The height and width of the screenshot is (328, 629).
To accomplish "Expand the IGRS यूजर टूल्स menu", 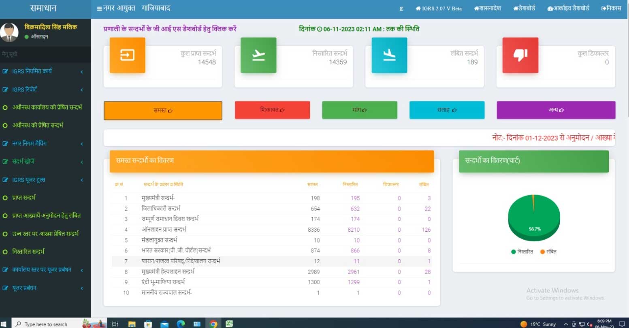I will click(28, 180).
